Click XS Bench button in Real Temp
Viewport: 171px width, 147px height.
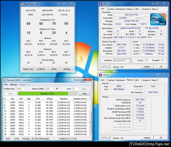(41, 69)
